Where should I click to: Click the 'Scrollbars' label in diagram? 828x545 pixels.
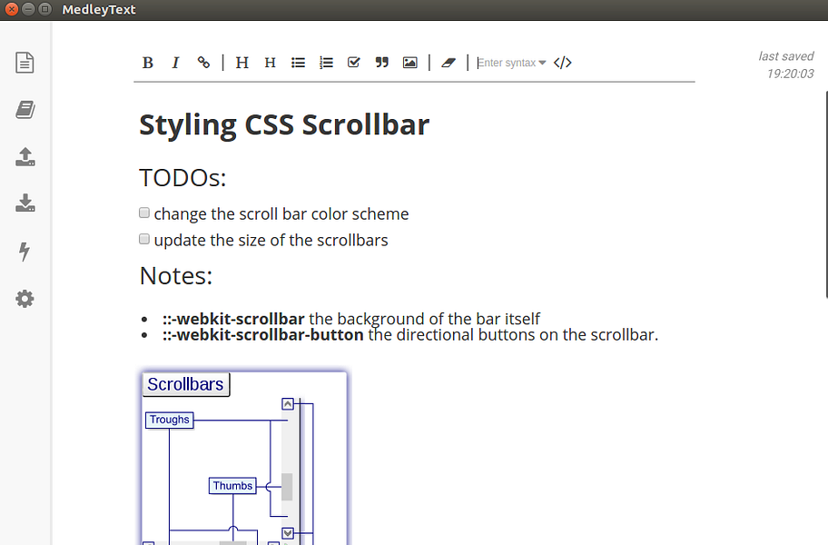[185, 384]
